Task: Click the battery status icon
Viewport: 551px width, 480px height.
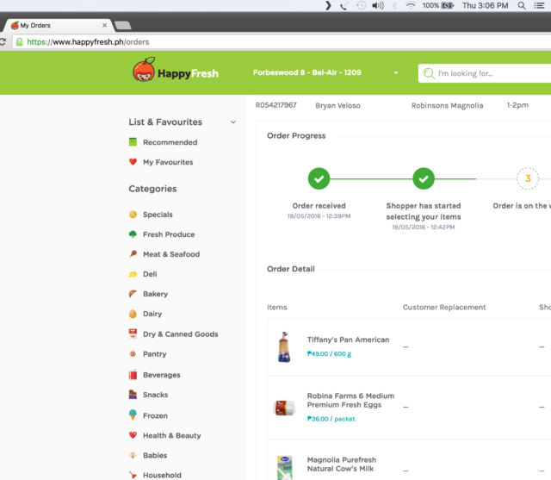Action: tap(448, 6)
